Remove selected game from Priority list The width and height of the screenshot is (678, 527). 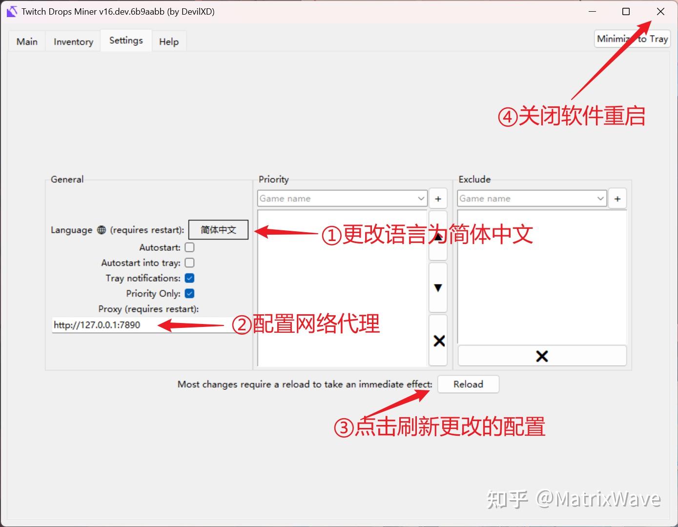(438, 341)
